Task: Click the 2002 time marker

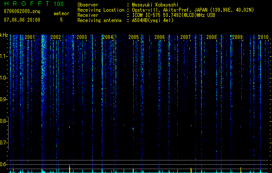Action: [56, 37]
